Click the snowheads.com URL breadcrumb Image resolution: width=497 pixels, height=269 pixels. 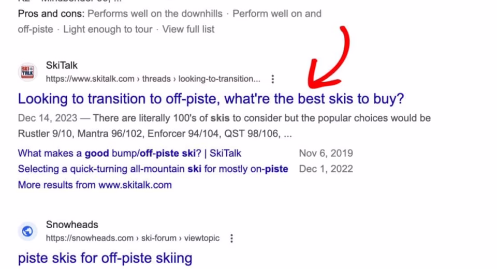[133, 238]
